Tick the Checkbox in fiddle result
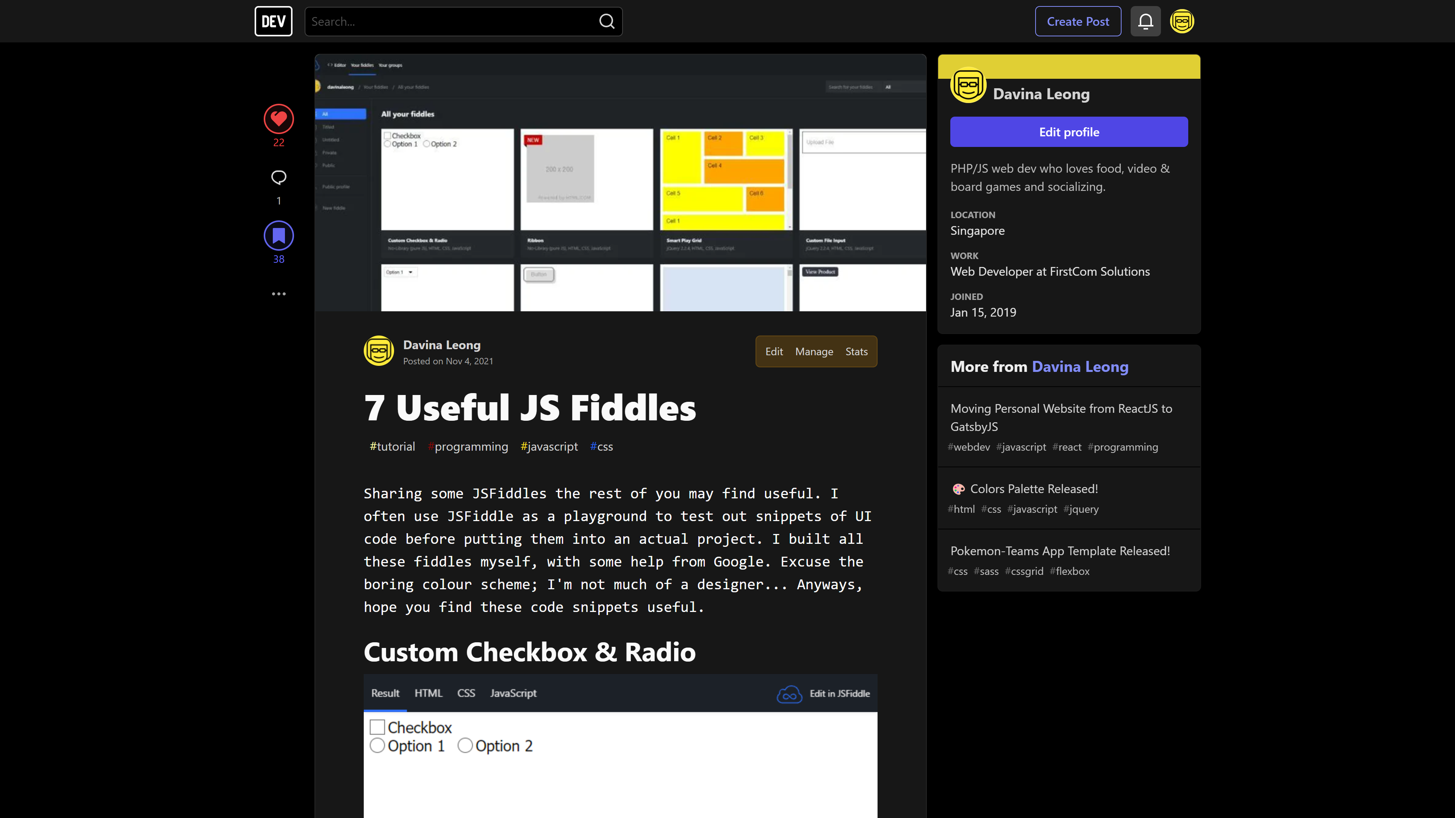The width and height of the screenshot is (1455, 818). click(377, 727)
